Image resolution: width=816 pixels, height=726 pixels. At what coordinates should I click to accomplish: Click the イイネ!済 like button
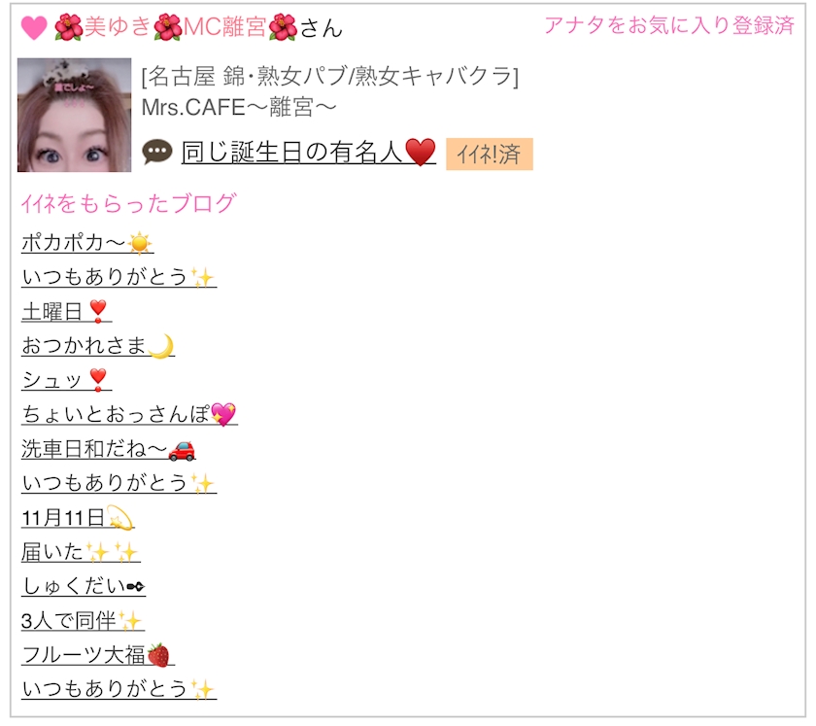[x=490, y=155]
